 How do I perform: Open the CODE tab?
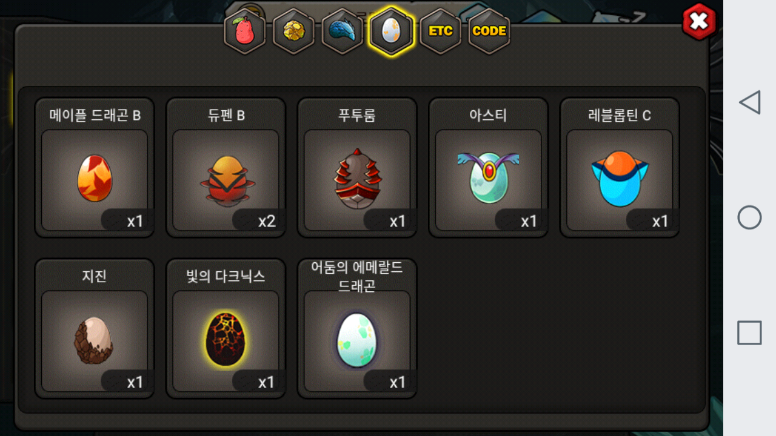489,31
